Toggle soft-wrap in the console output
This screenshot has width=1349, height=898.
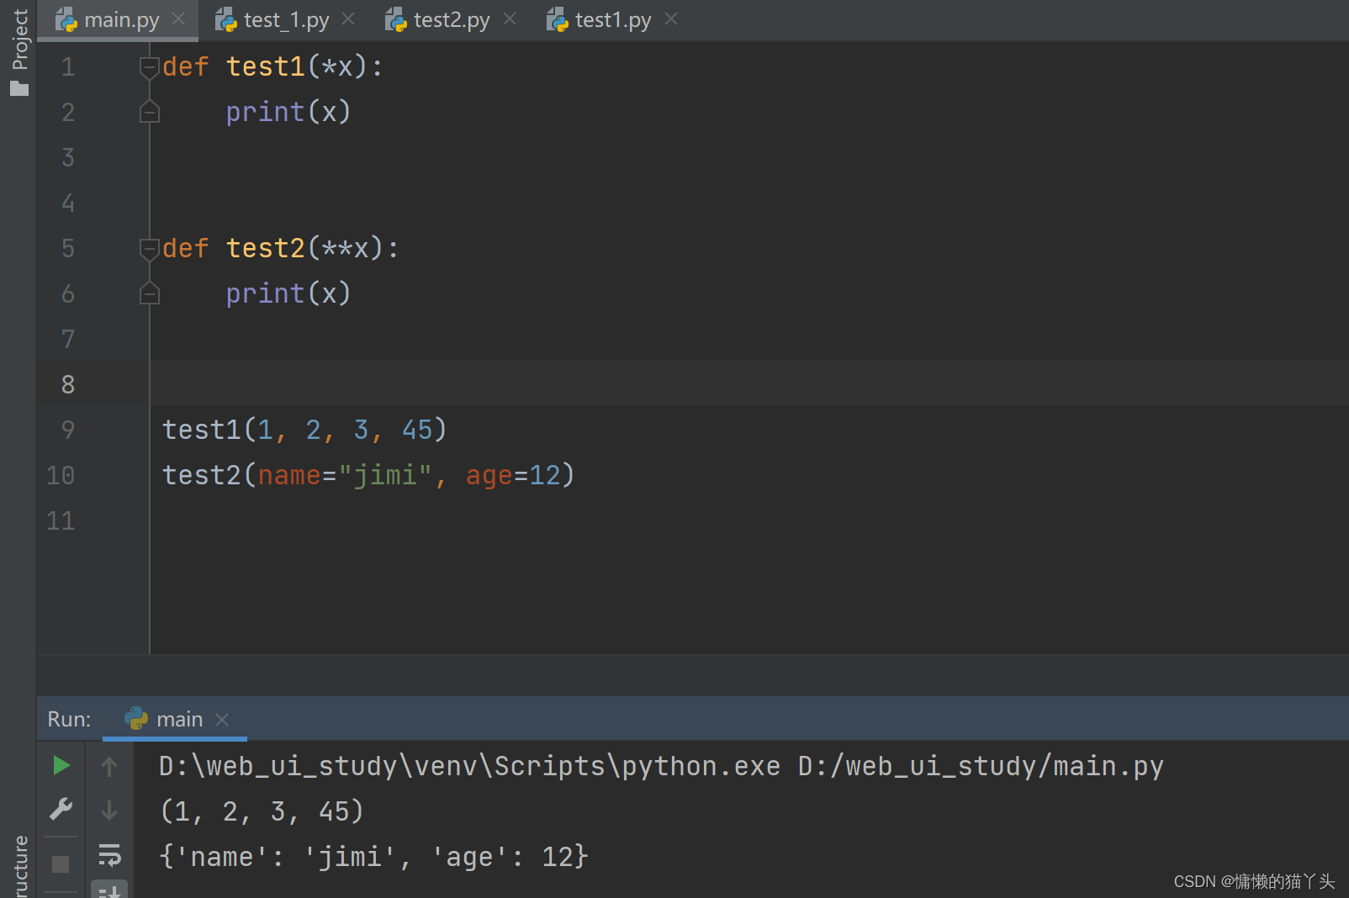point(109,855)
